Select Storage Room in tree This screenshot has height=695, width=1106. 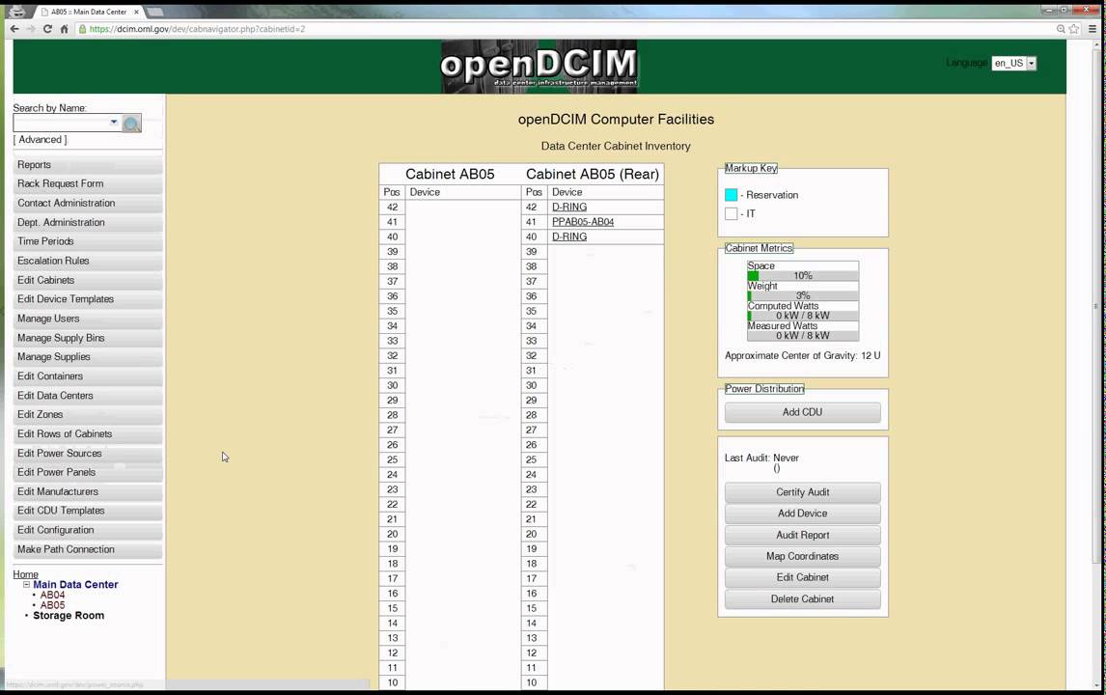point(69,615)
